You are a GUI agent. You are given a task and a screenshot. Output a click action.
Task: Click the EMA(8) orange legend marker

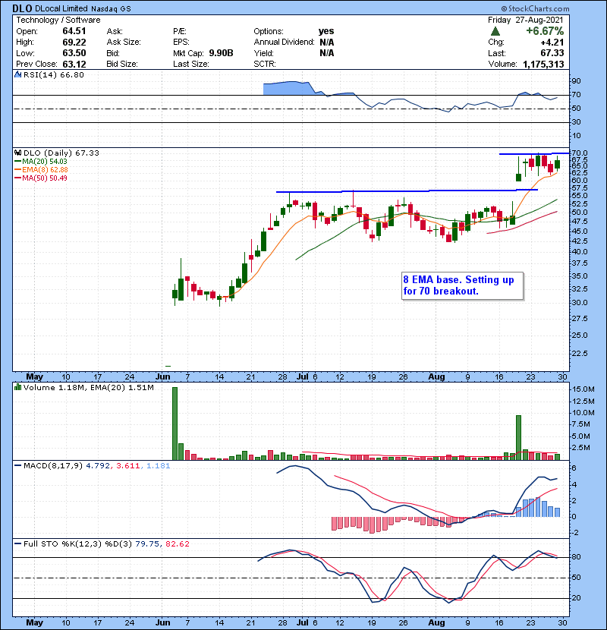pos(17,170)
